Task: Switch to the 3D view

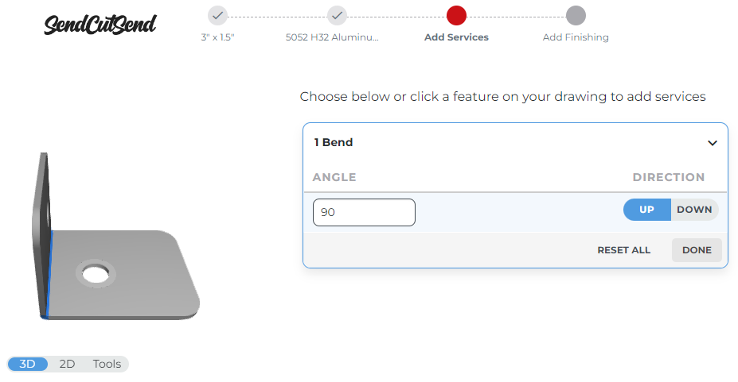Action: point(28,364)
